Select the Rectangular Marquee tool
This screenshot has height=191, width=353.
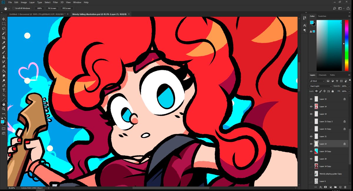(4, 24)
